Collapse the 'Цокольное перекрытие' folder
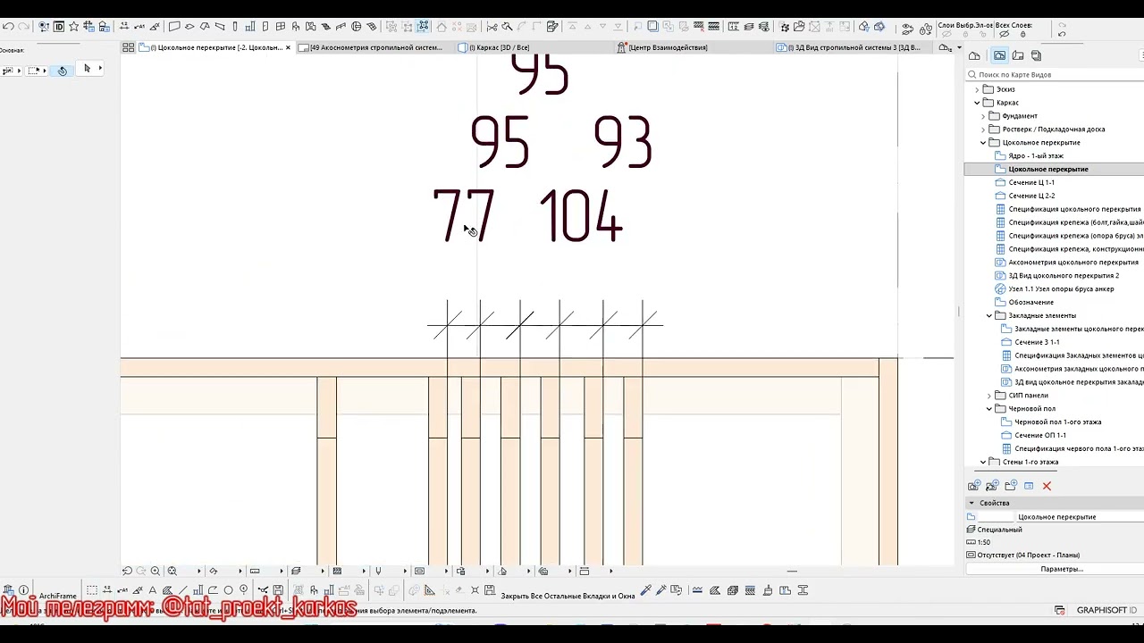This screenshot has width=1144, height=643. [x=984, y=143]
